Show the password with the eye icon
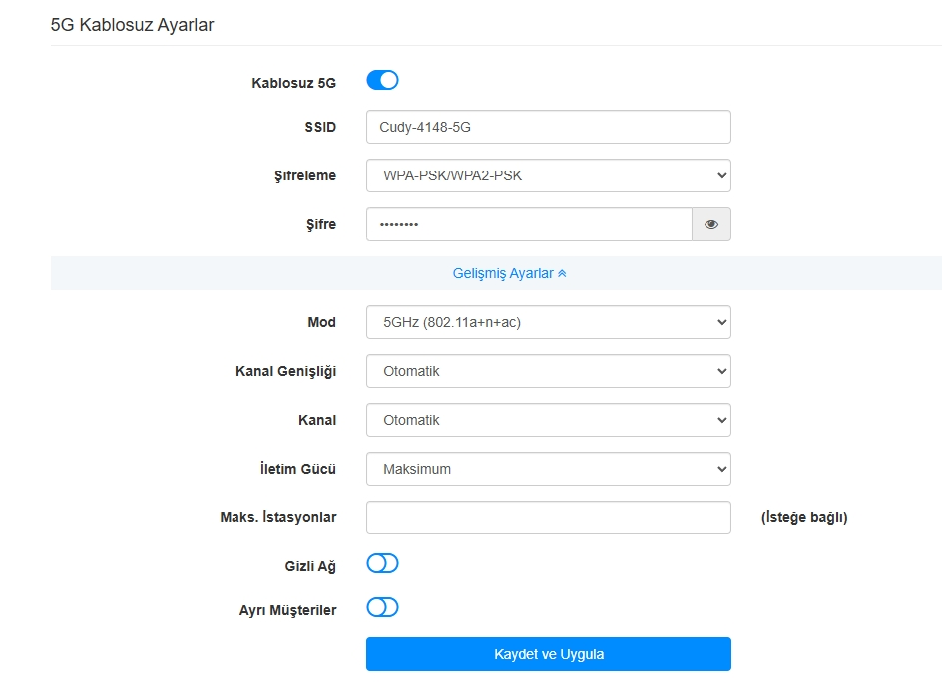The width and height of the screenshot is (942, 683). click(711, 224)
